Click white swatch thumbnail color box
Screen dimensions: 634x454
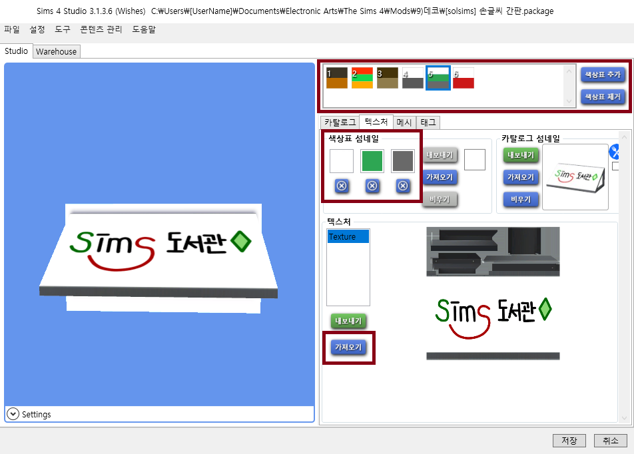point(342,161)
